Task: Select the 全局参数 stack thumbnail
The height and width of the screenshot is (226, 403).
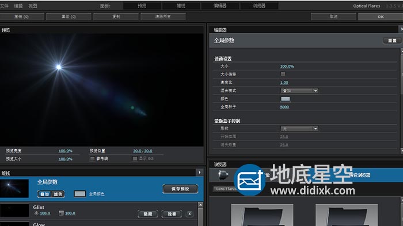Action: 14,189
